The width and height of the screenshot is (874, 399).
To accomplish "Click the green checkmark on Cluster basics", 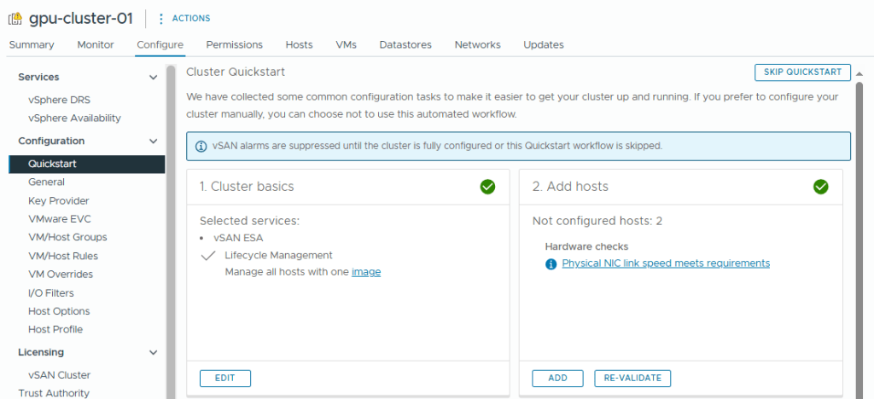I will 487,187.
